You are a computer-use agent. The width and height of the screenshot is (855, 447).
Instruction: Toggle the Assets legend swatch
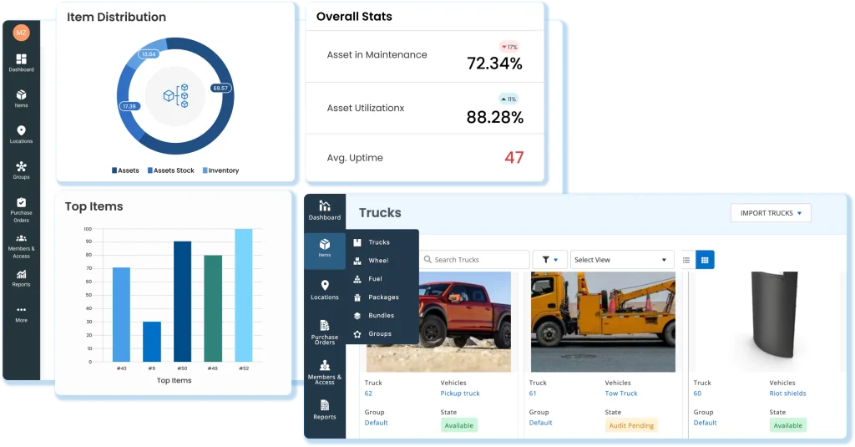pos(114,170)
